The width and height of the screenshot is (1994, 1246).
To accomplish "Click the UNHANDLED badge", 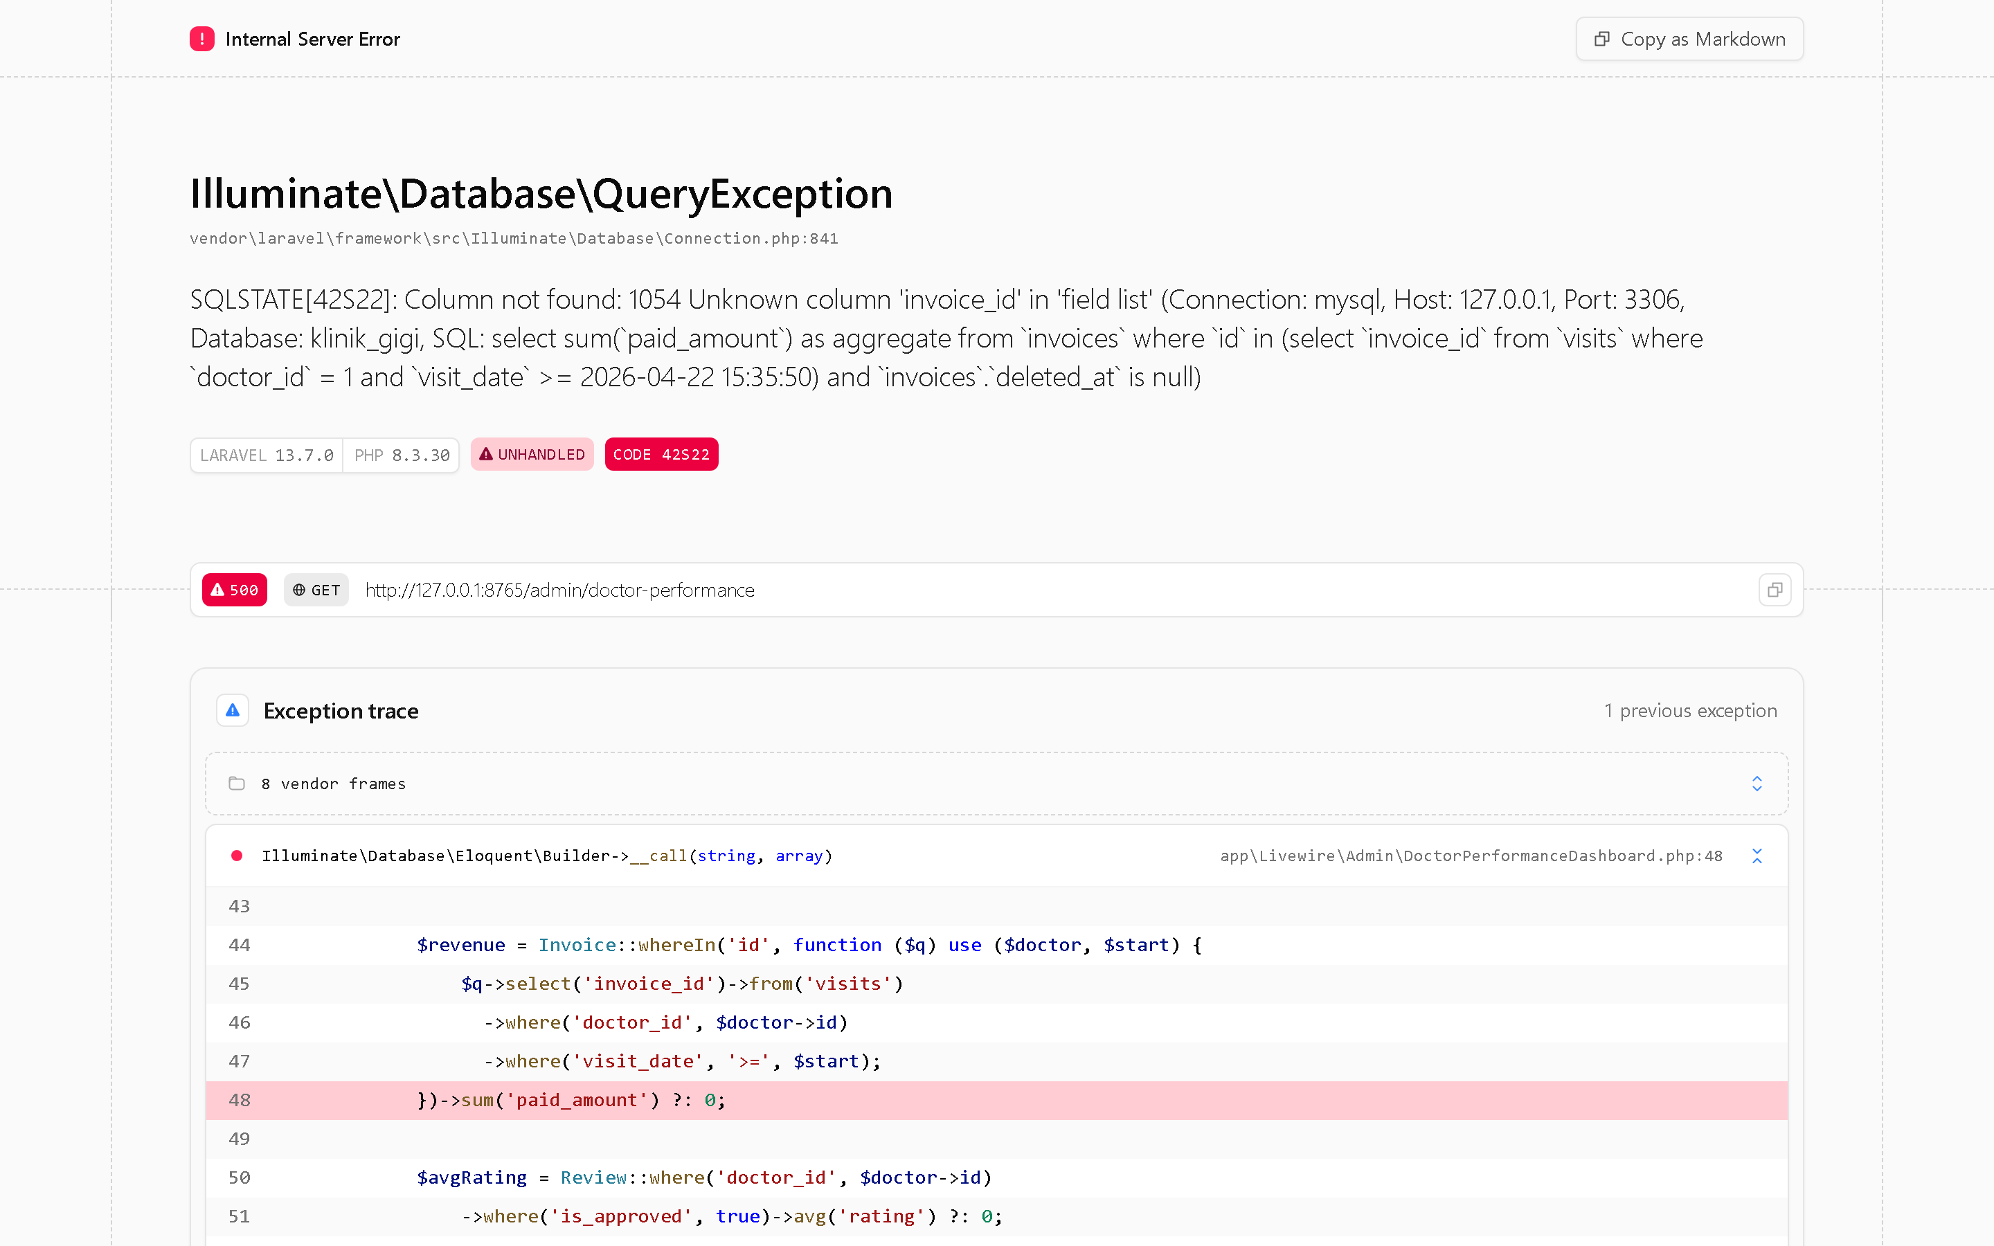I will click(532, 454).
